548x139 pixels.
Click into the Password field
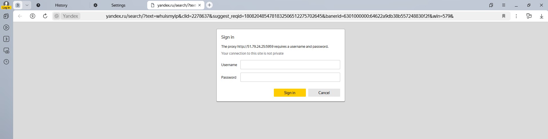pyautogui.click(x=290, y=77)
